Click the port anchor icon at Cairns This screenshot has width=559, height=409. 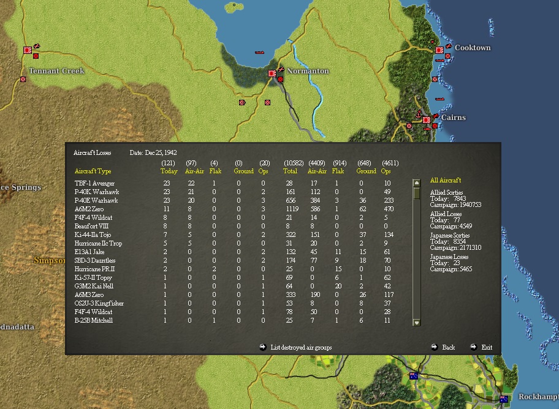[419, 114]
